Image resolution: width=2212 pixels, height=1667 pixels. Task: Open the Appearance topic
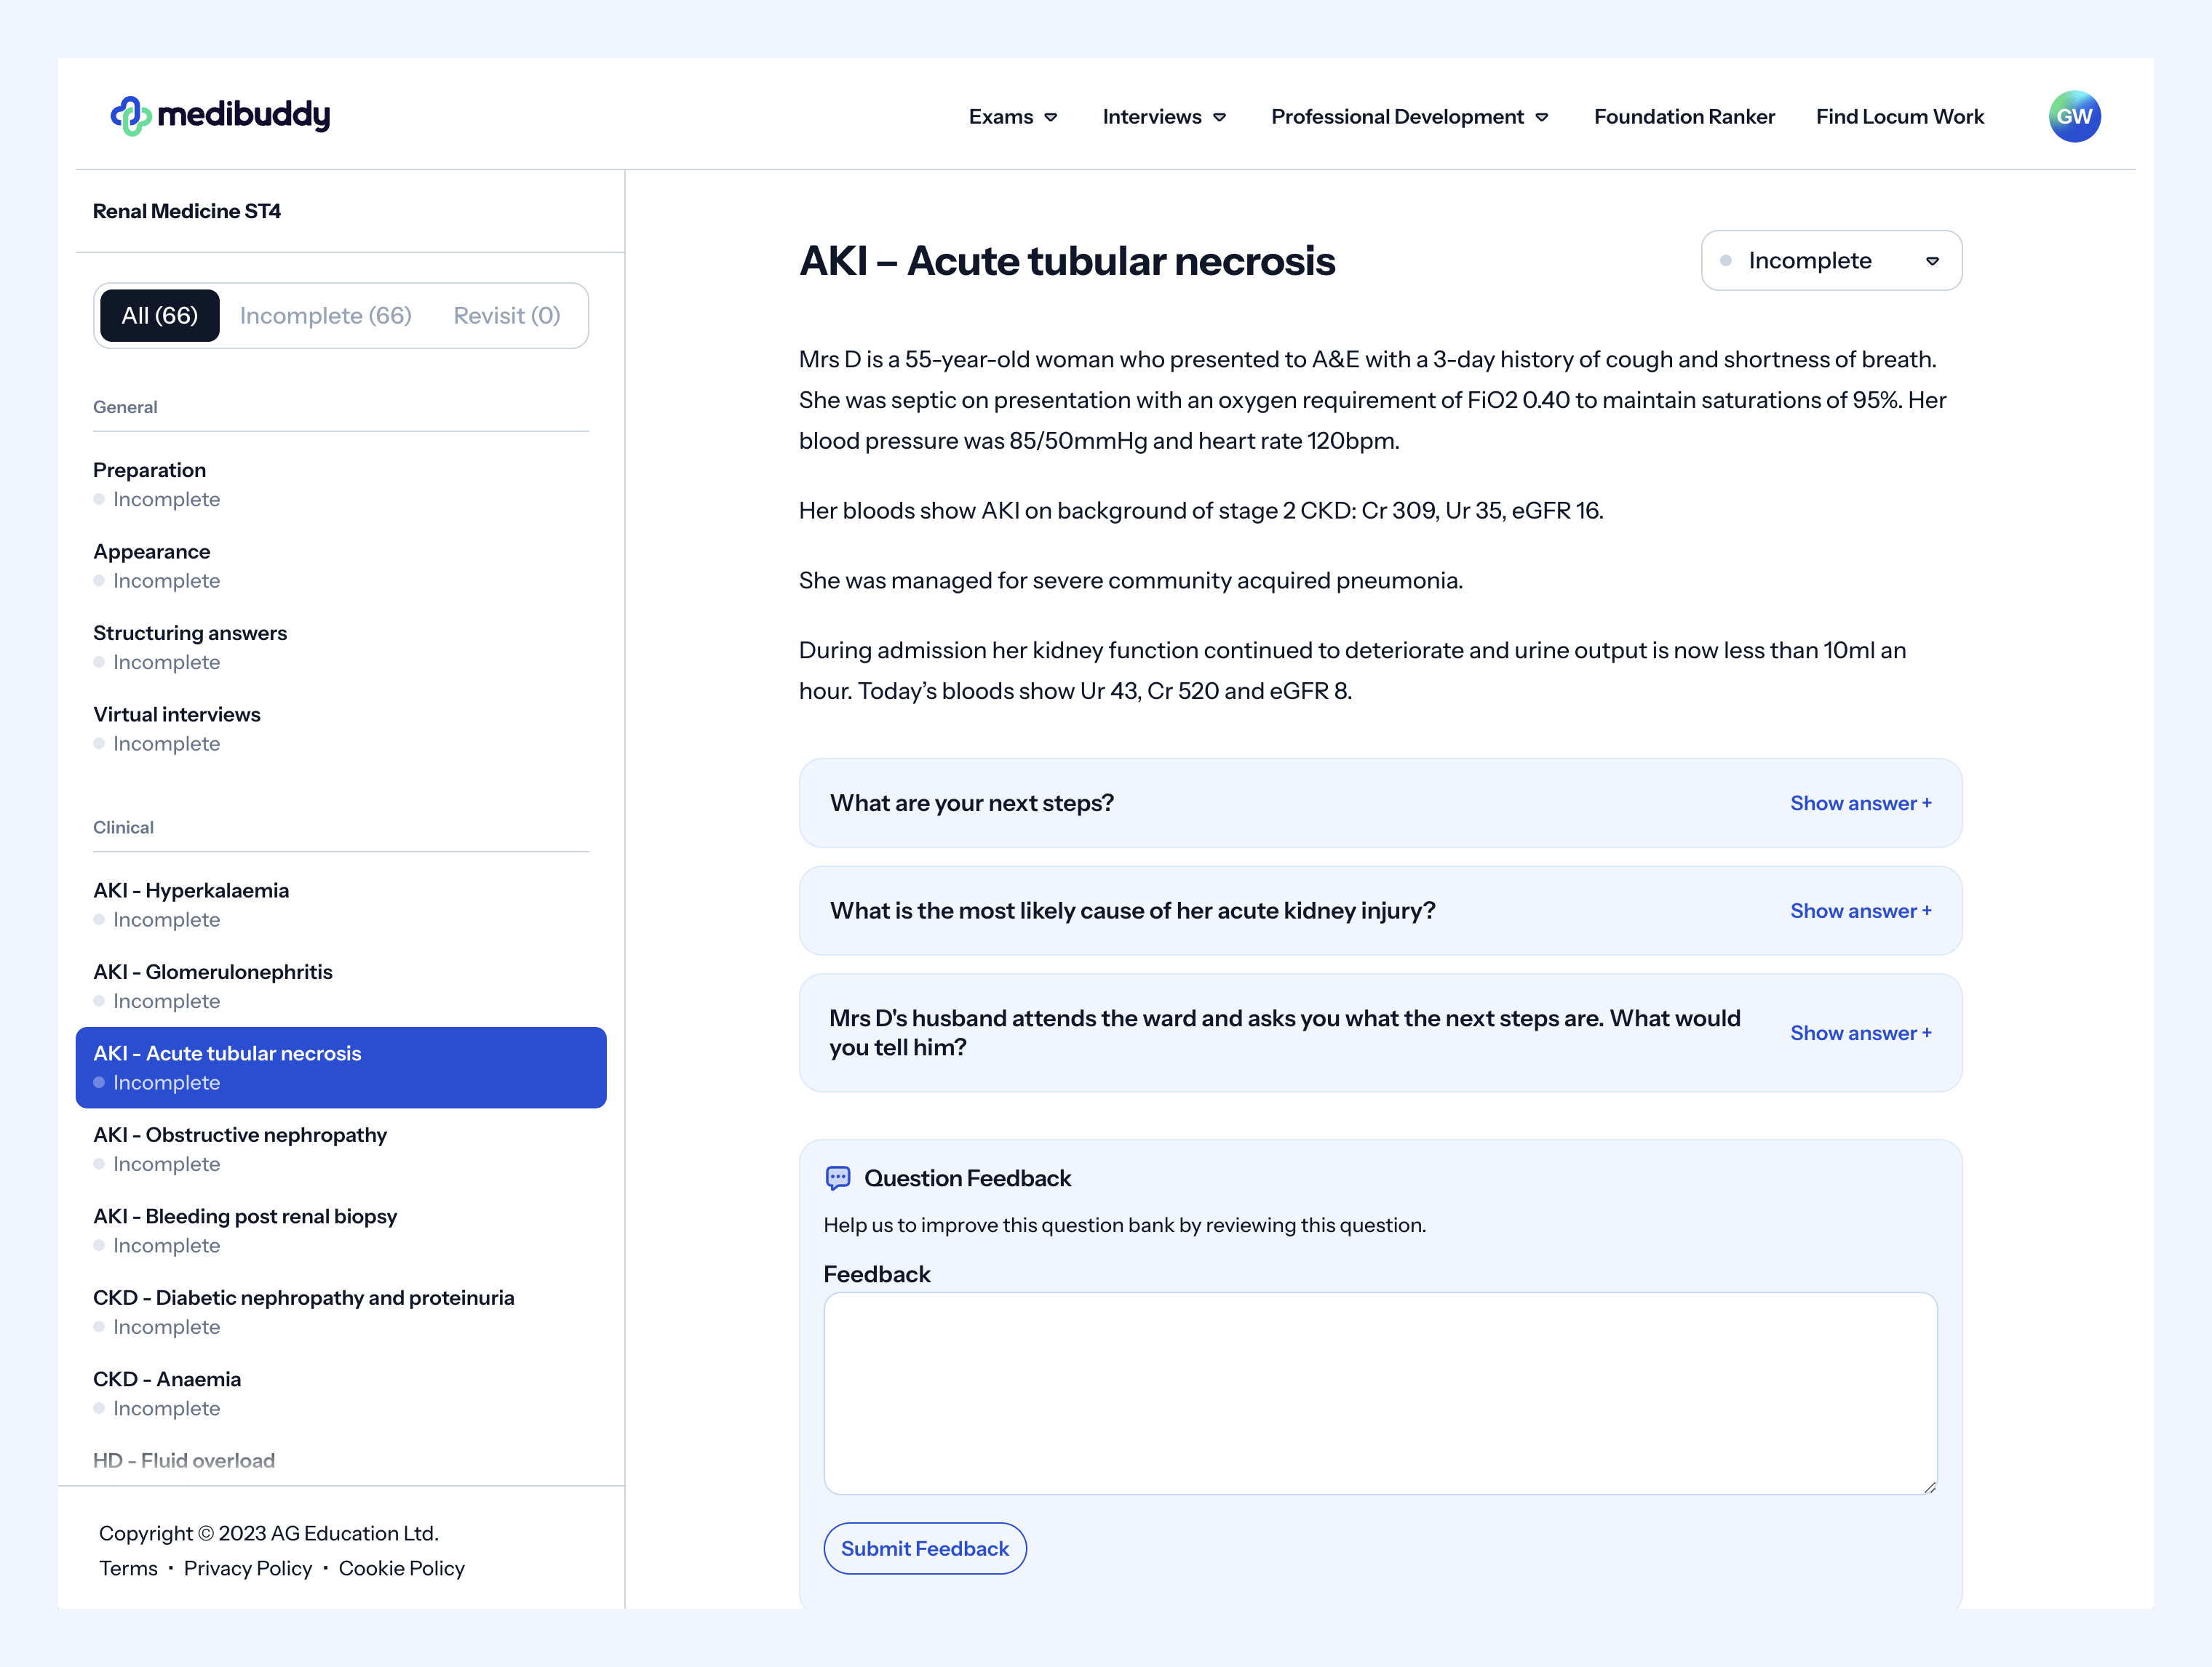[340, 566]
